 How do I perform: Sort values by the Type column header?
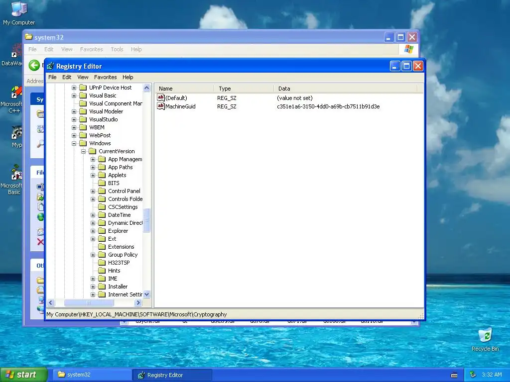coord(244,89)
